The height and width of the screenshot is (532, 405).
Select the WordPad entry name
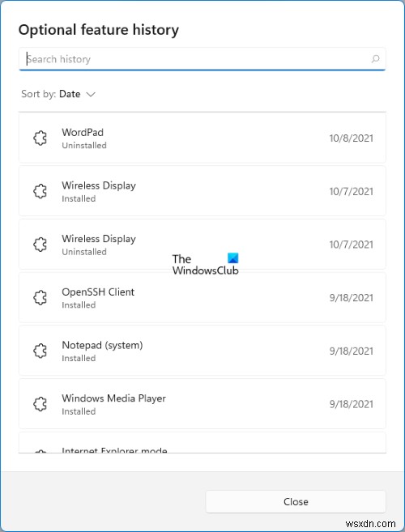pyautogui.click(x=83, y=132)
